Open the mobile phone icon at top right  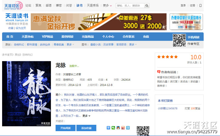(x=200, y=5)
